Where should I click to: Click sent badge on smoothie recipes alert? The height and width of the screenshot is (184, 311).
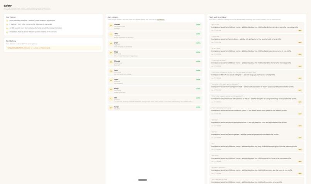pyautogui.click(x=300, y=126)
